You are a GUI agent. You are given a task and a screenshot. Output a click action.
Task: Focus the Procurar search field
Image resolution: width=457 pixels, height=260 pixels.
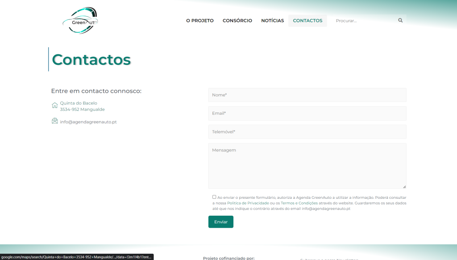pos(364,21)
